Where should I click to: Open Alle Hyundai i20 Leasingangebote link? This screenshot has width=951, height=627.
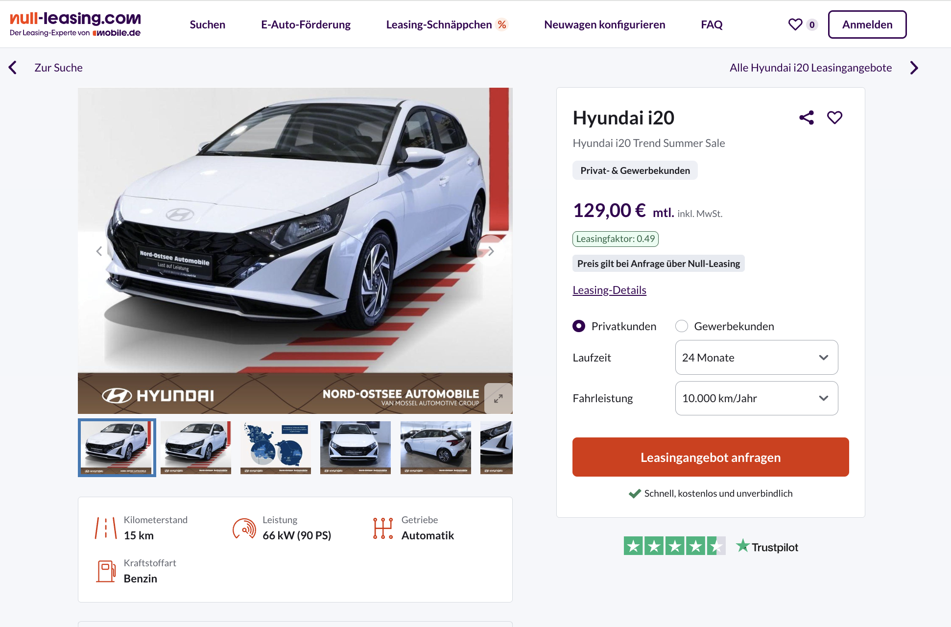(x=811, y=68)
